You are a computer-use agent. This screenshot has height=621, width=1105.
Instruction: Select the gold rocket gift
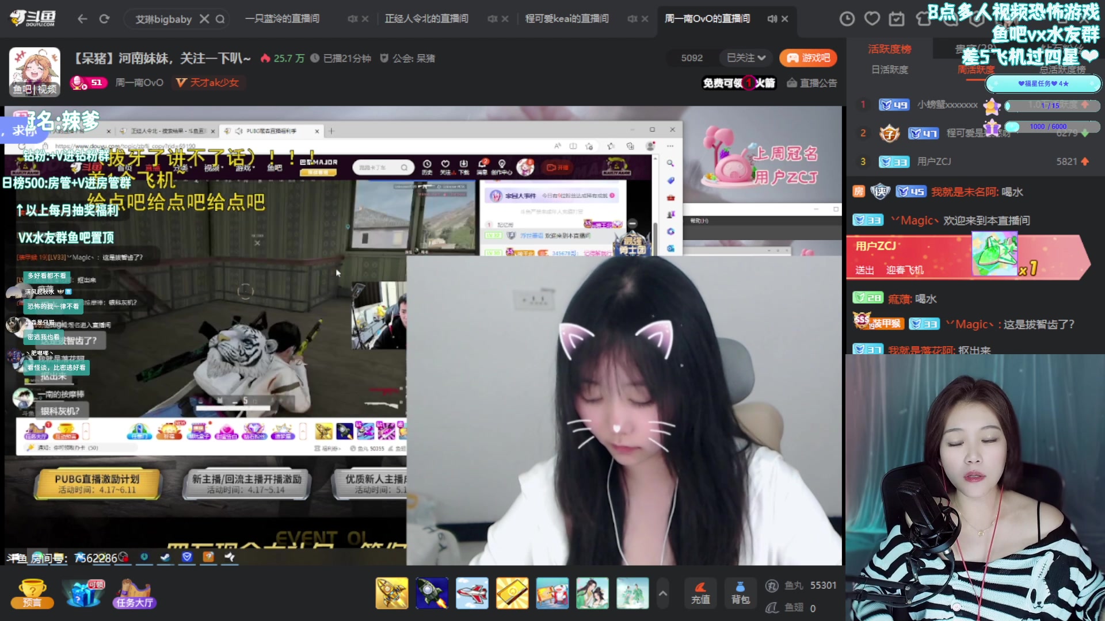[391, 593]
